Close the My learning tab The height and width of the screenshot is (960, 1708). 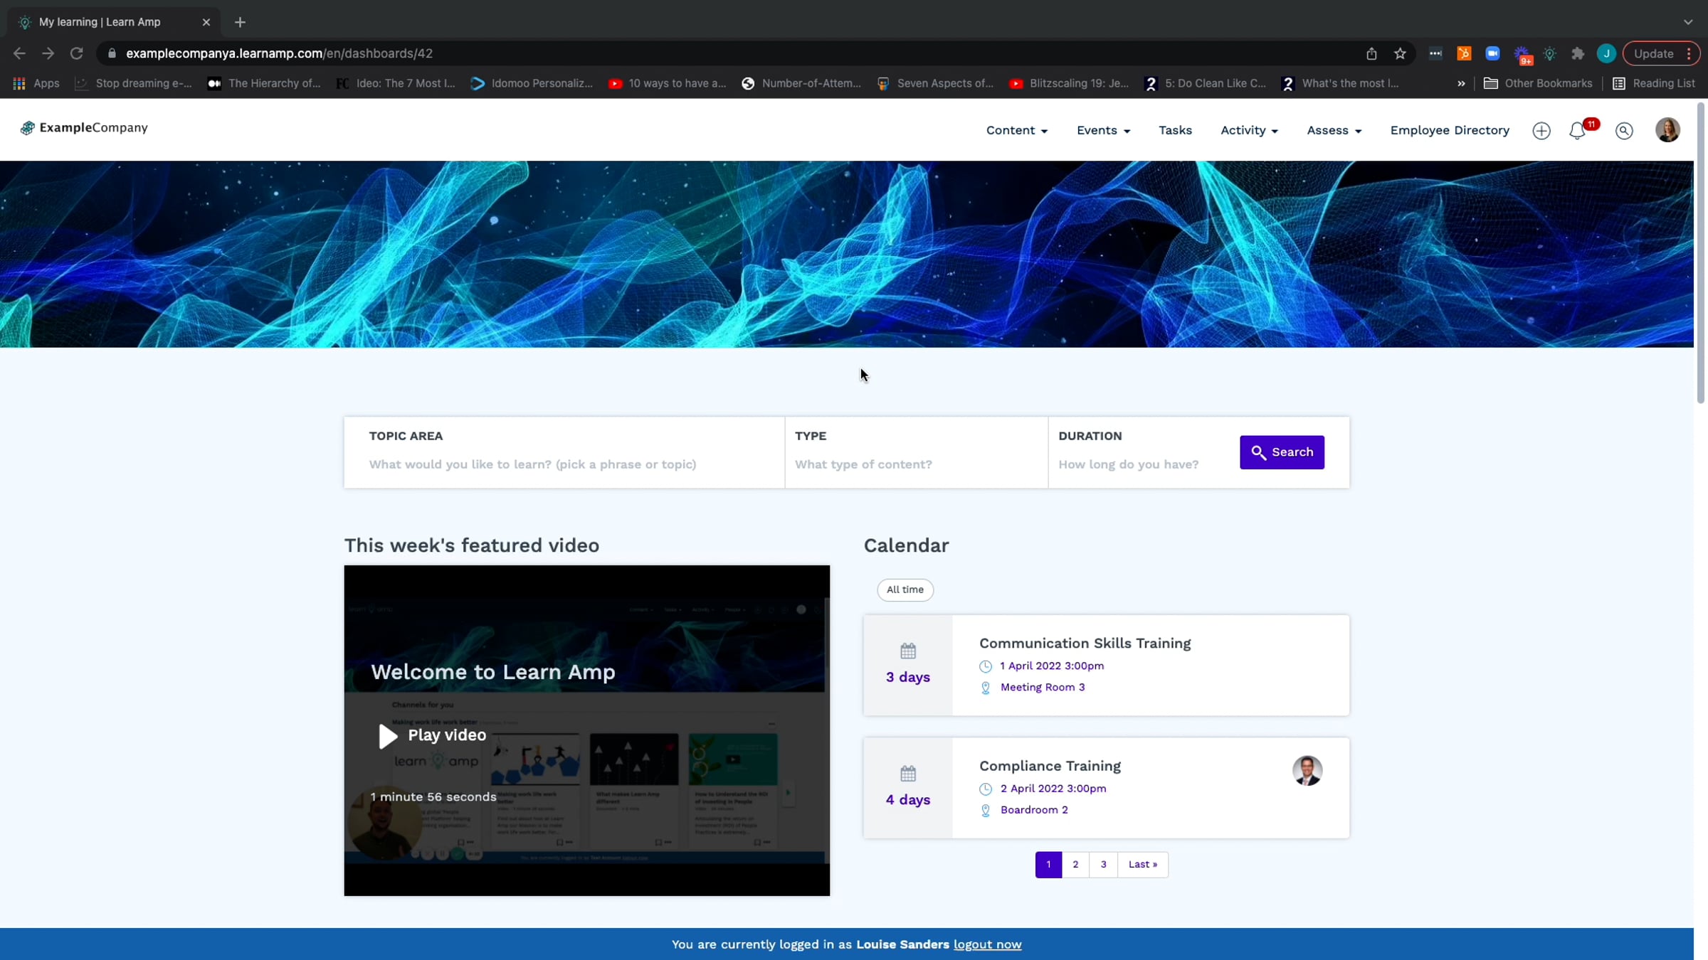pos(206,22)
